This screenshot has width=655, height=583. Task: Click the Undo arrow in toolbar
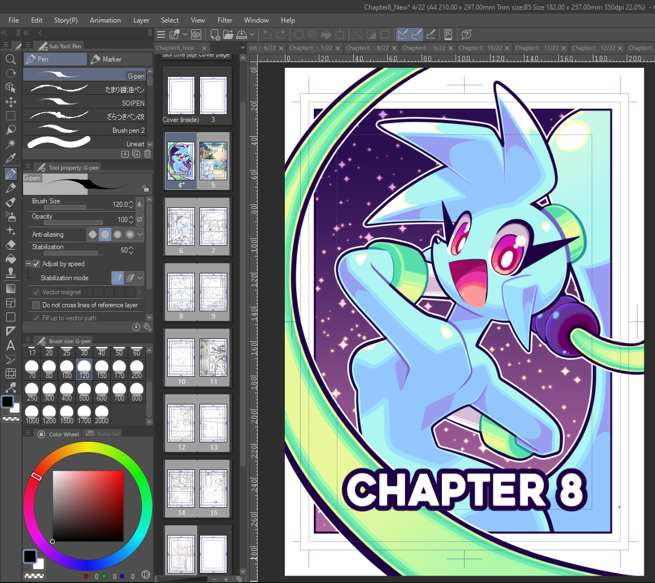267,34
